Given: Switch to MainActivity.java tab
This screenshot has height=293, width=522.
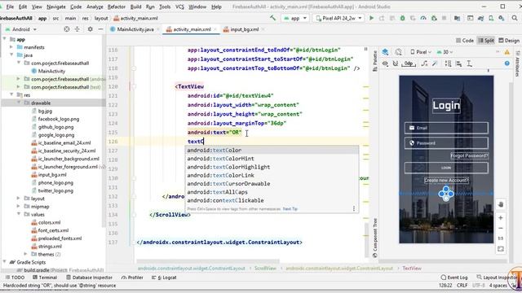Looking at the screenshot, I should pos(132,29).
